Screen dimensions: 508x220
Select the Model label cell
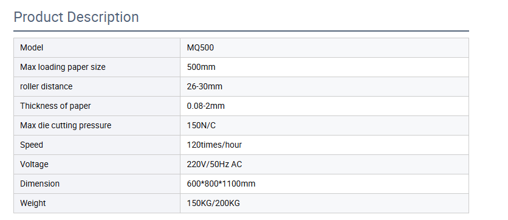click(97, 48)
